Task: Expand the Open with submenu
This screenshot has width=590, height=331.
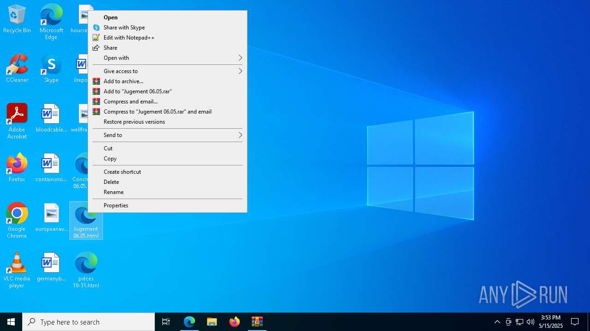Action: pyautogui.click(x=167, y=58)
